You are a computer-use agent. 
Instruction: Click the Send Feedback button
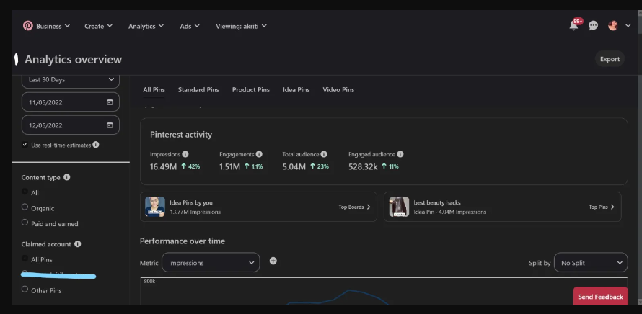[x=600, y=297]
